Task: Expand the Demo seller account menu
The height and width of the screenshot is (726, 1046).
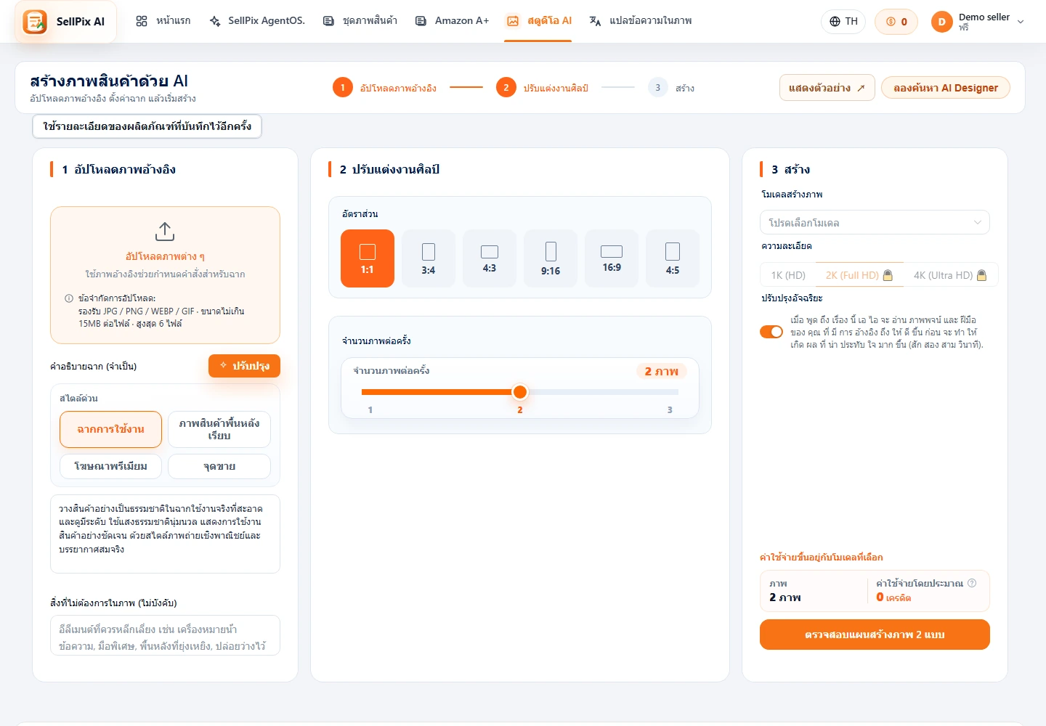Action: point(1021,22)
